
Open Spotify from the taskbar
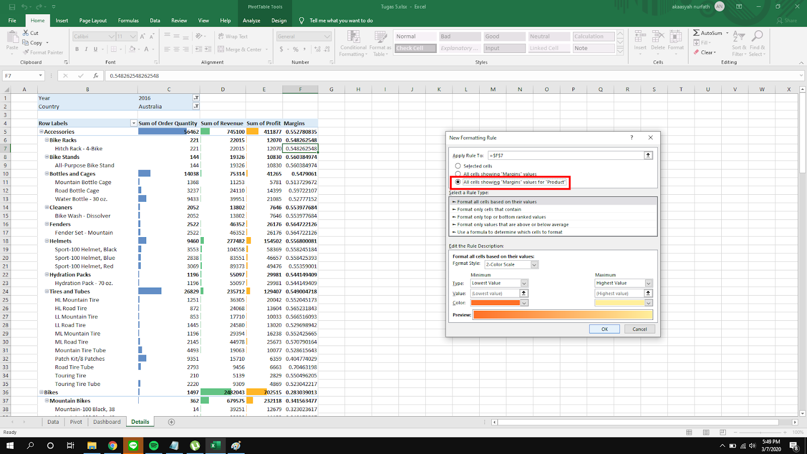coord(154,445)
